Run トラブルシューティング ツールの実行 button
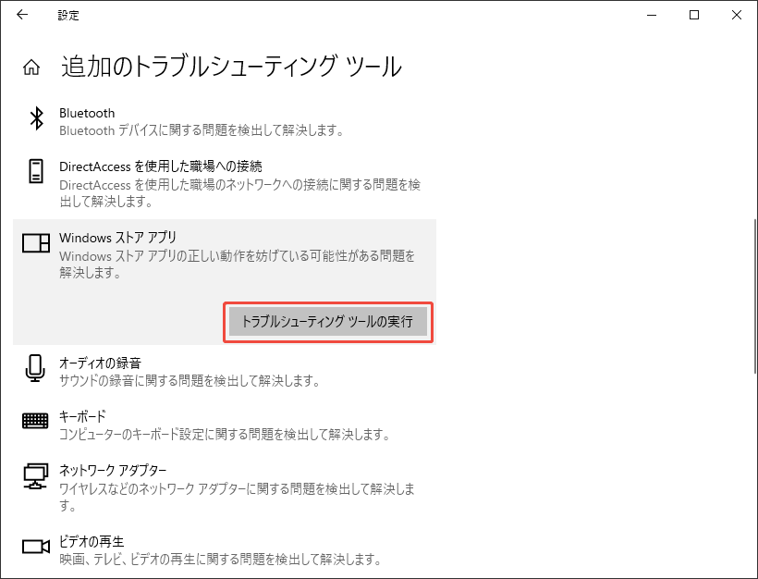 click(328, 321)
